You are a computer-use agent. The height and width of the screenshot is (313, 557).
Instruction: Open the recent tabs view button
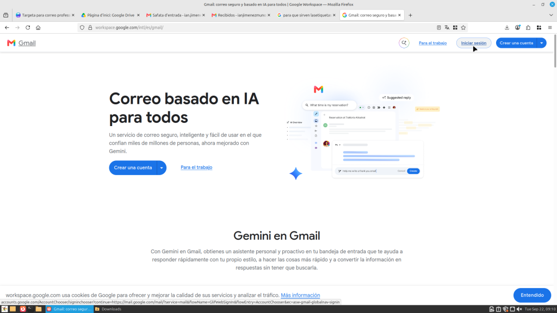tap(5, 15)
